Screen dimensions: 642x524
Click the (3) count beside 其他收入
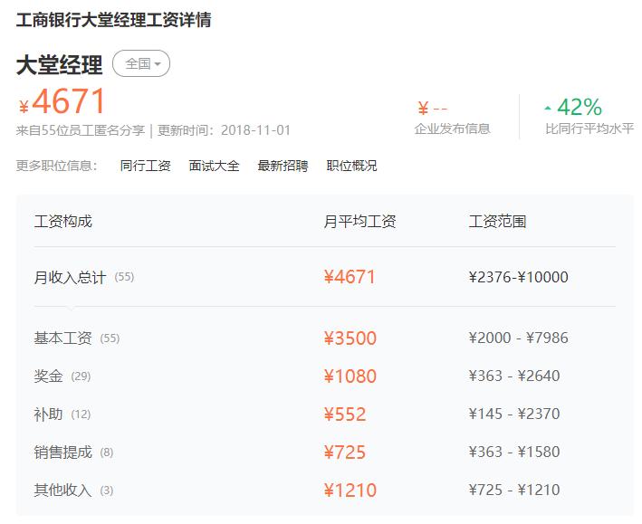[x=107, y=490]
